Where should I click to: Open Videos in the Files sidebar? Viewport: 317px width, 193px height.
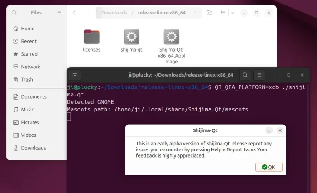point(38,135)
